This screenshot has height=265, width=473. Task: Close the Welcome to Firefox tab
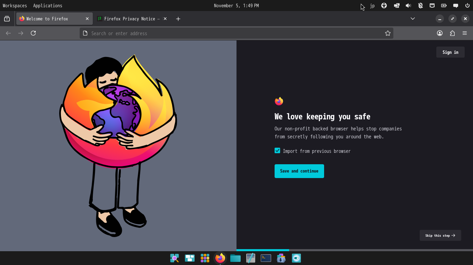[87, 19]
